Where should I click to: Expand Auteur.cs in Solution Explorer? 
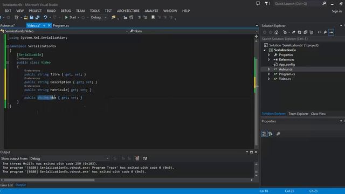(x=269, y=70)
